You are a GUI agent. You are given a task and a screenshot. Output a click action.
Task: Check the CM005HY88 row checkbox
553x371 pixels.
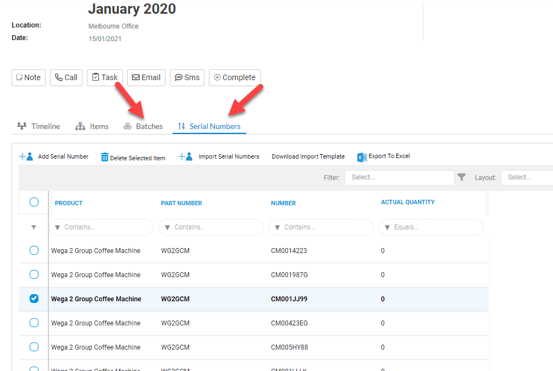(34, 347)
